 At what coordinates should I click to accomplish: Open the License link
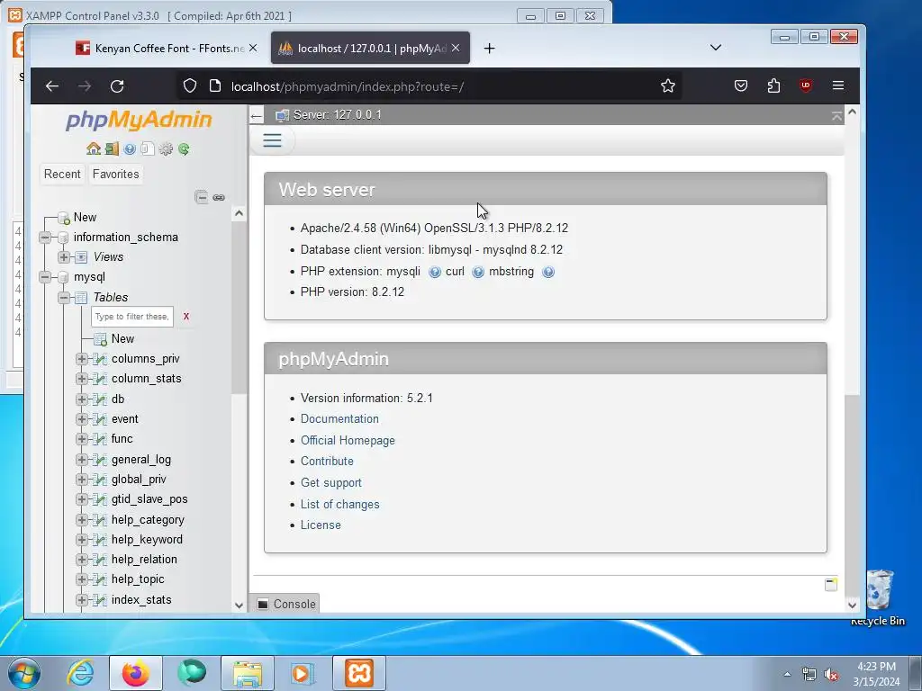pyautogui.click(x=321, y=525)
